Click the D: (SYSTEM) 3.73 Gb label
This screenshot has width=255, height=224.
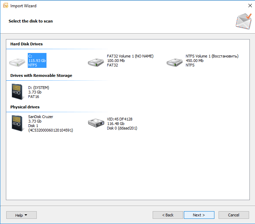pyautogui.click(x=39, y=92)
